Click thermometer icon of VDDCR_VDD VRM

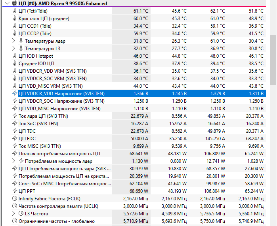click(15, 71)
